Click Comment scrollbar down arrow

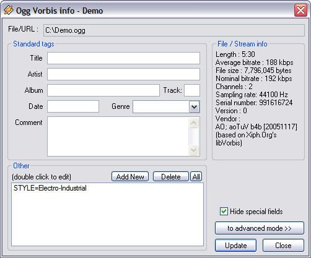tap(193, 150)
